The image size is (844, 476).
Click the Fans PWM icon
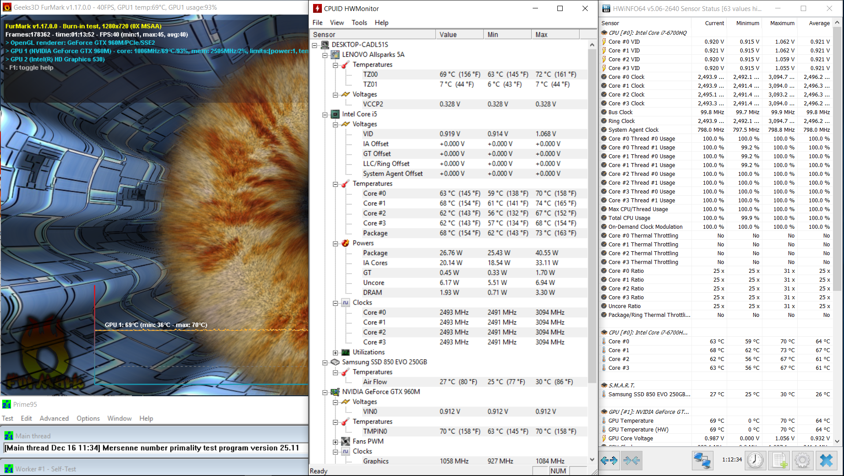(346, 441)
